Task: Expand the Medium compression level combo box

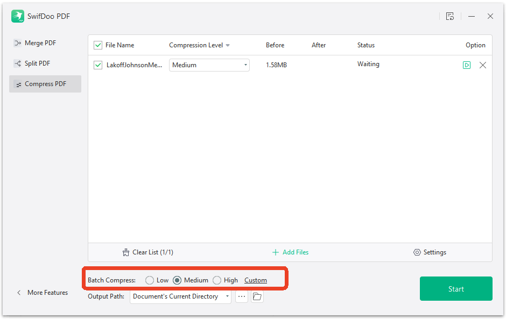Action: 209,65
